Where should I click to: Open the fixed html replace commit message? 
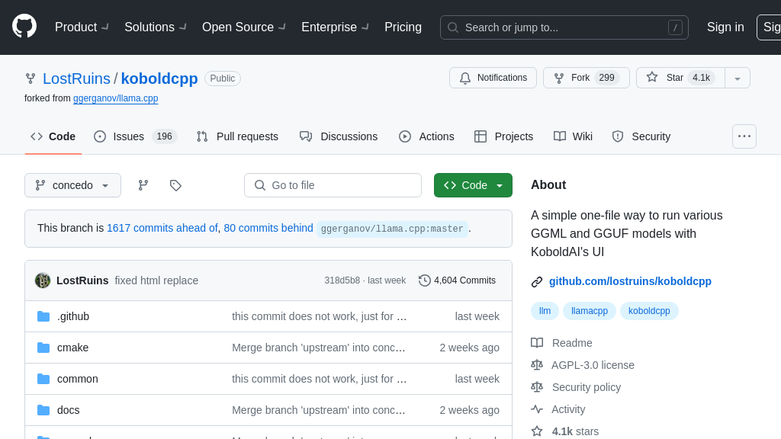point(156,280)
